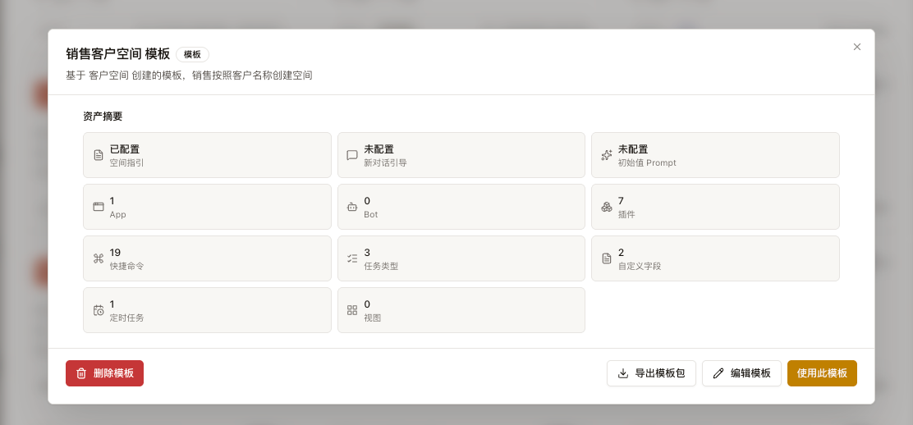Click the count 7 above 插件

pyautogui.click(x=621, y=201)
